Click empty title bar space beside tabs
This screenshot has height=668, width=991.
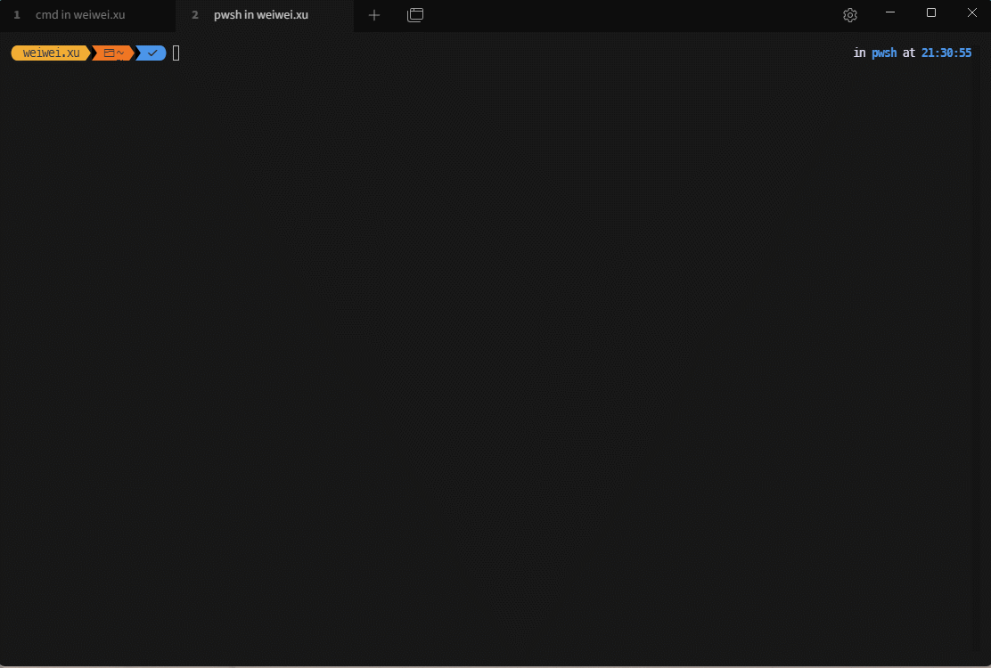coord(624,15)
